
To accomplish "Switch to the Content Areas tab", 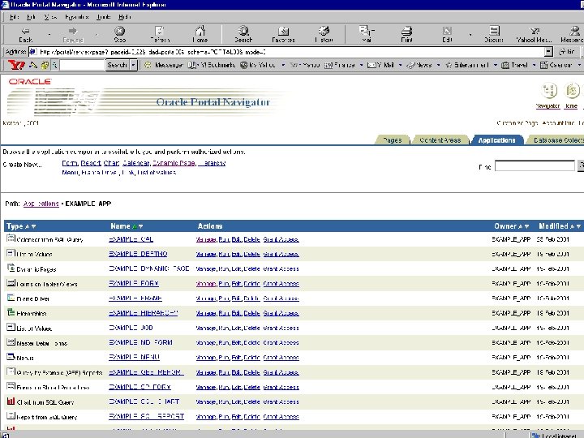I will click(x=440, y=140).
